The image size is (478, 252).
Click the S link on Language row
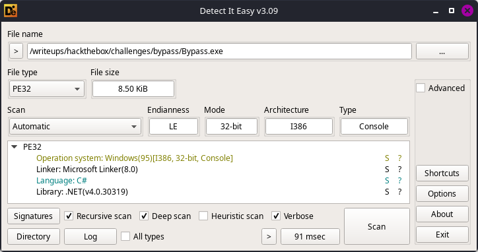[x=387, y=181]
